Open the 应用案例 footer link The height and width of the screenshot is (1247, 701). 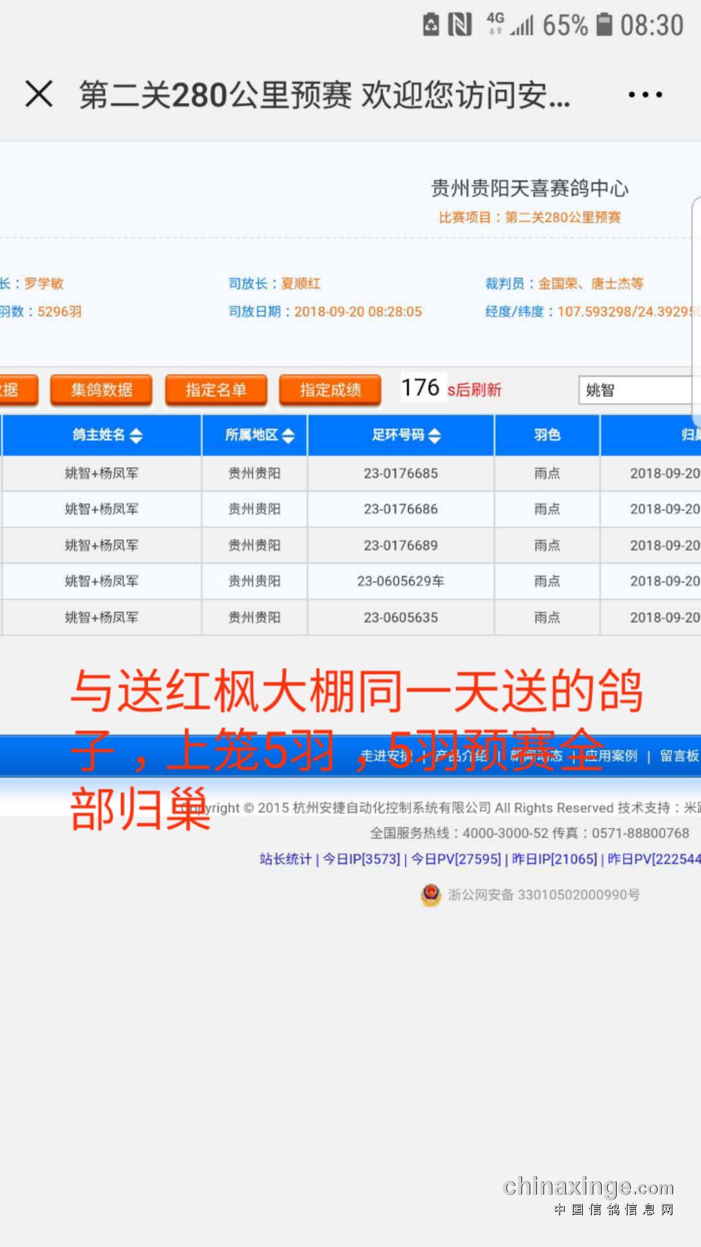click(611, 756)
